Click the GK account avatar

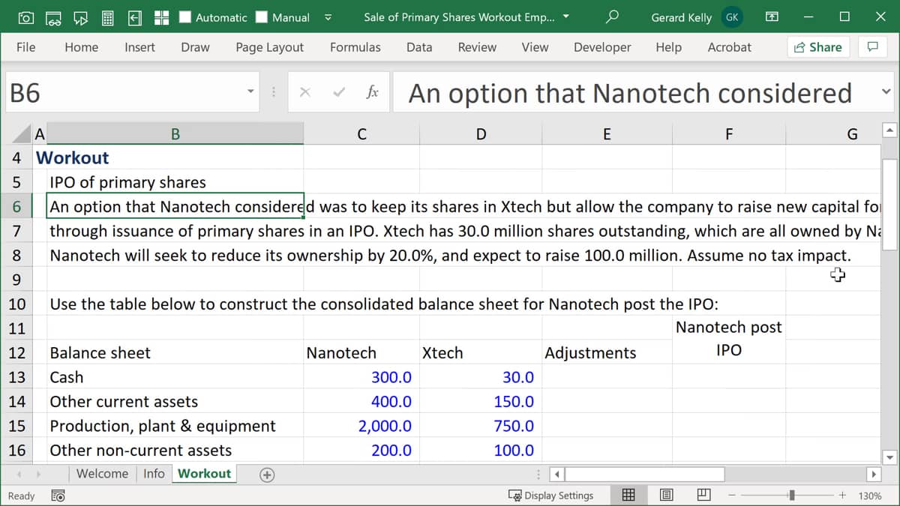[x=731, y=17]
